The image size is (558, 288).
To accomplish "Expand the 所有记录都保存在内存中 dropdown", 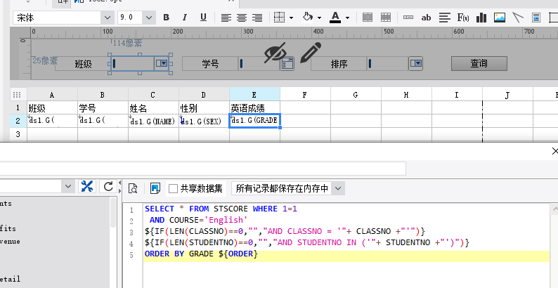I will (337, 188).
